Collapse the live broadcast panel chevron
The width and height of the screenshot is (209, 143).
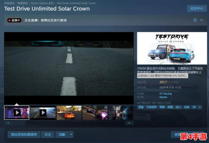pyautogui.click(x=201, y=20)
